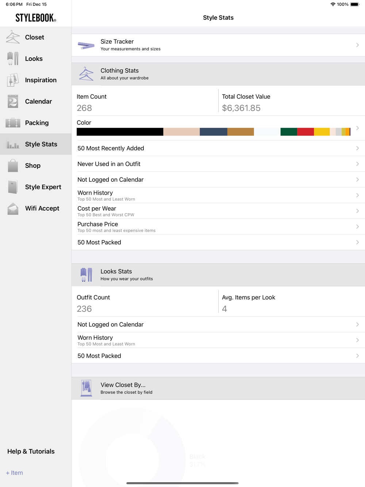Viewport: 365px width, 487px height.
Task: Tap the Clothing Stats purple hanger icon
Action: coord(86,74)
